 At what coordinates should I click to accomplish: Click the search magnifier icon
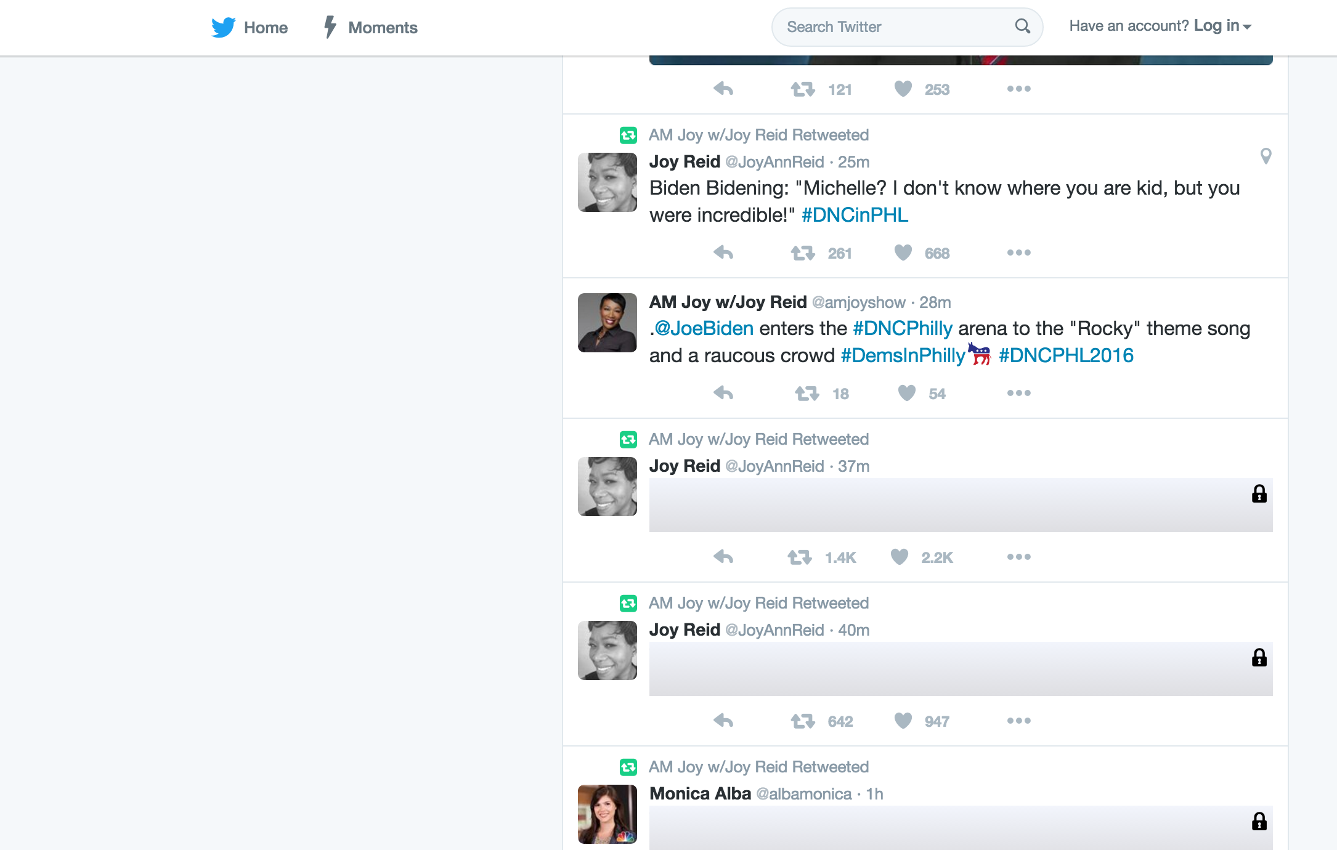pyautogui.click(x=1022, y=26)
